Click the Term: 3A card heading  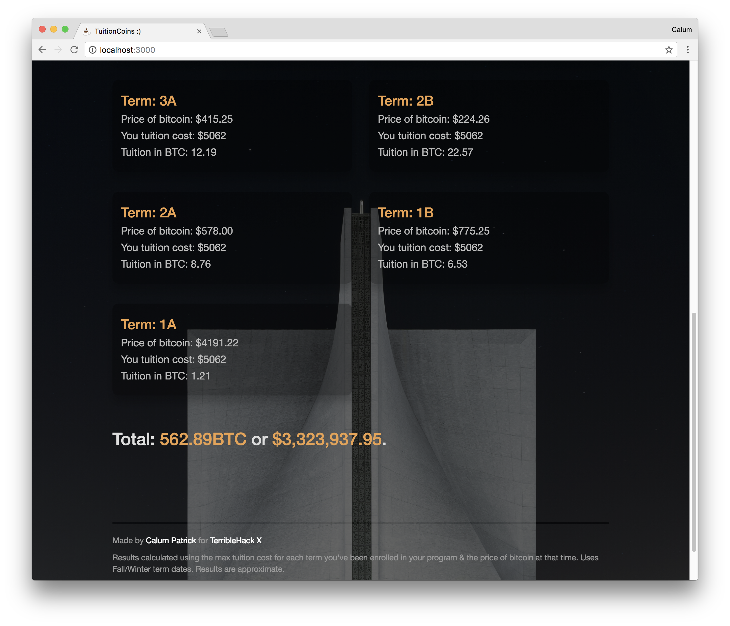point(148,101)
